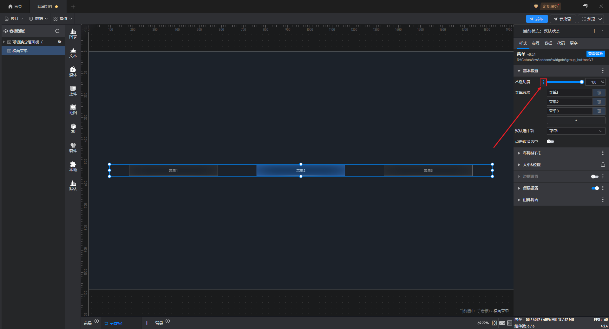
Task: Toggle visibility of 可切换分组面板 layer
Action: (x=60, y=42)
